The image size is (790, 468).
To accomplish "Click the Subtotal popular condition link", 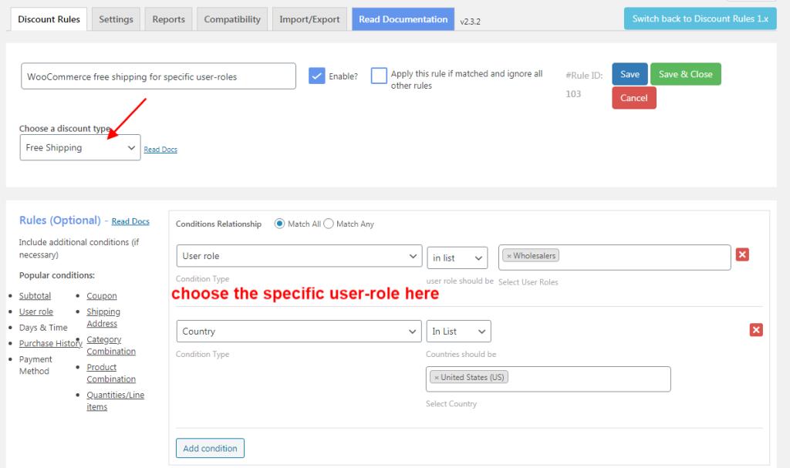I will point(35,296).
